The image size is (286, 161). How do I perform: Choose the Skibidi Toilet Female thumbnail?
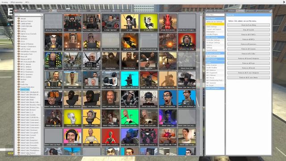tap(187, 137)
